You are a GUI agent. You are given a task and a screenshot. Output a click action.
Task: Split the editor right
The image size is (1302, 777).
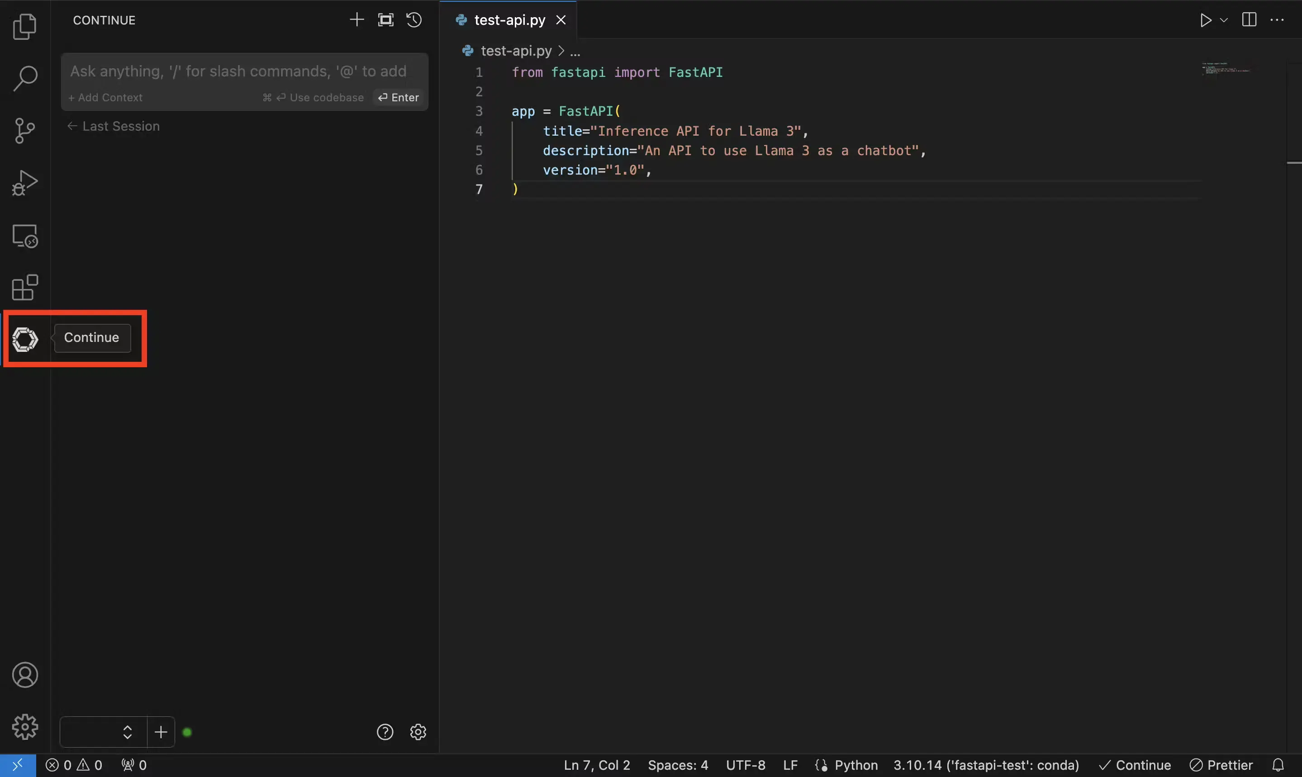click(x=1249, y=20)
